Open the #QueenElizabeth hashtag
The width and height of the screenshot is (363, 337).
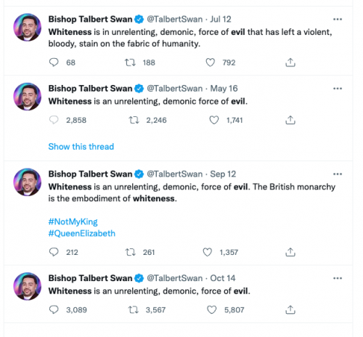(82, 233)
